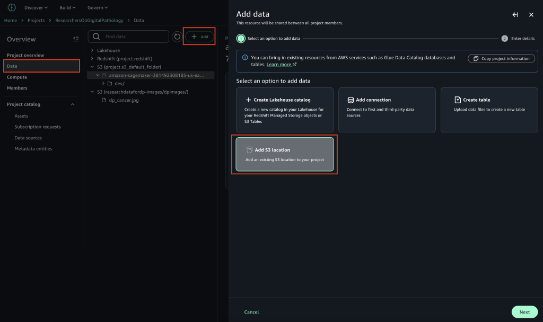Expand the Lakehouse node

pos(92,50)
